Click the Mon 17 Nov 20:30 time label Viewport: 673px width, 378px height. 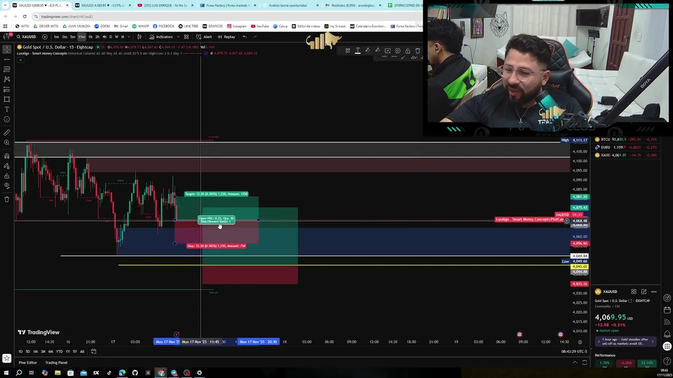(258, 342)
